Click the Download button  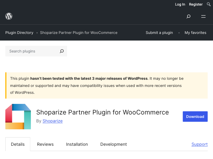[x=195, y=117]
